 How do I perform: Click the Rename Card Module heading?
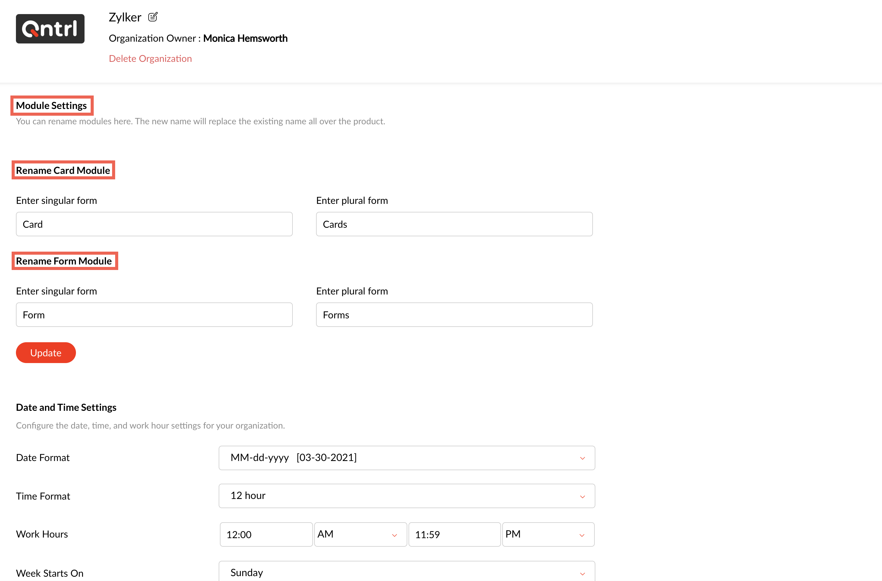pos(63,171)
